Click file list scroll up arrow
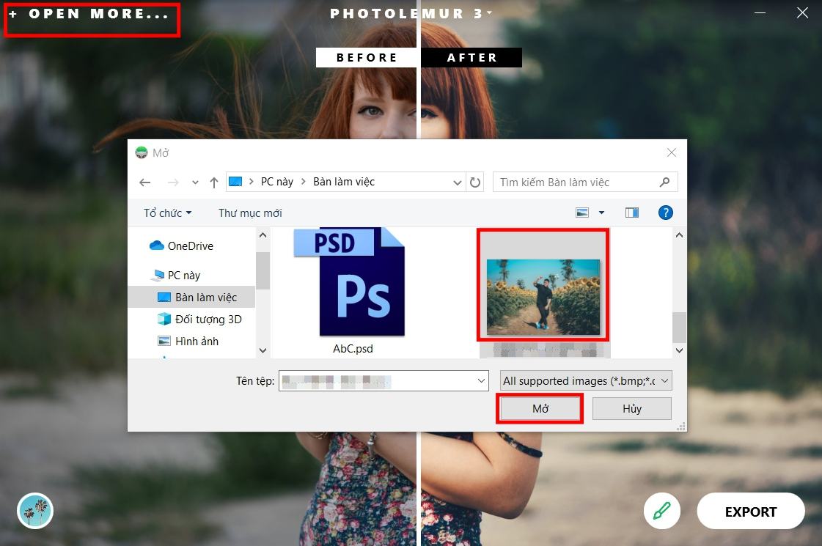Screen dimensions: 822x546 (x=680, y=235)
